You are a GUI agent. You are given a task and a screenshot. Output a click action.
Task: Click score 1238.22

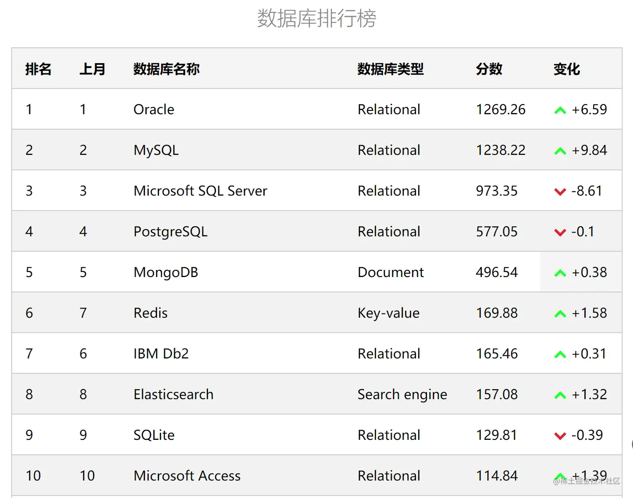tap(500, 150)
